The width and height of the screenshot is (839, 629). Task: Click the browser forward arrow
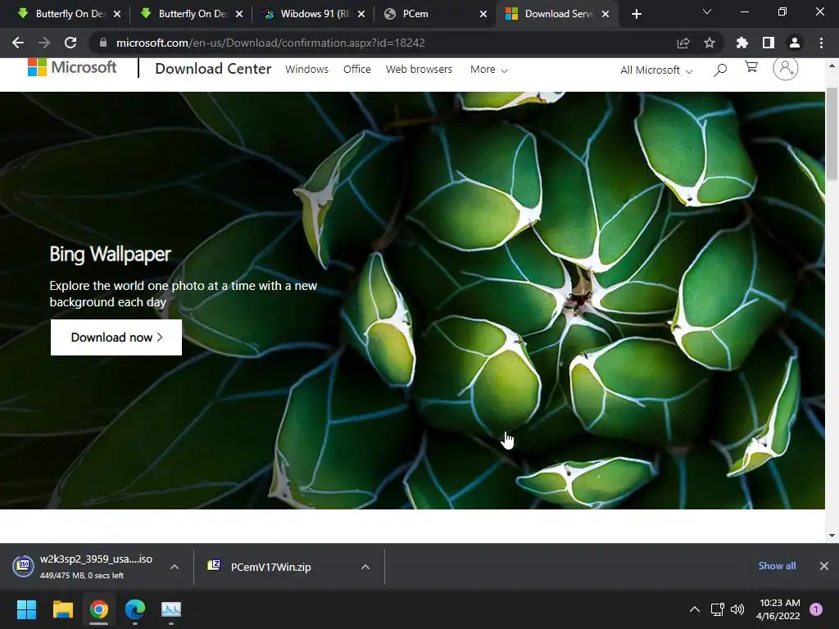(x=44, y=43)
